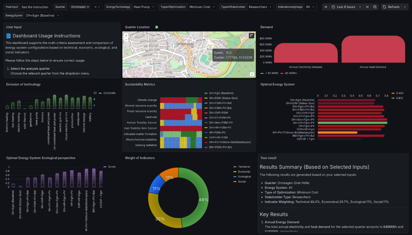Open the TypeofStakeholder Researchers dropdown
Image resolution: width=412 pixels, height=235 pixels.
tap(260, 7)
